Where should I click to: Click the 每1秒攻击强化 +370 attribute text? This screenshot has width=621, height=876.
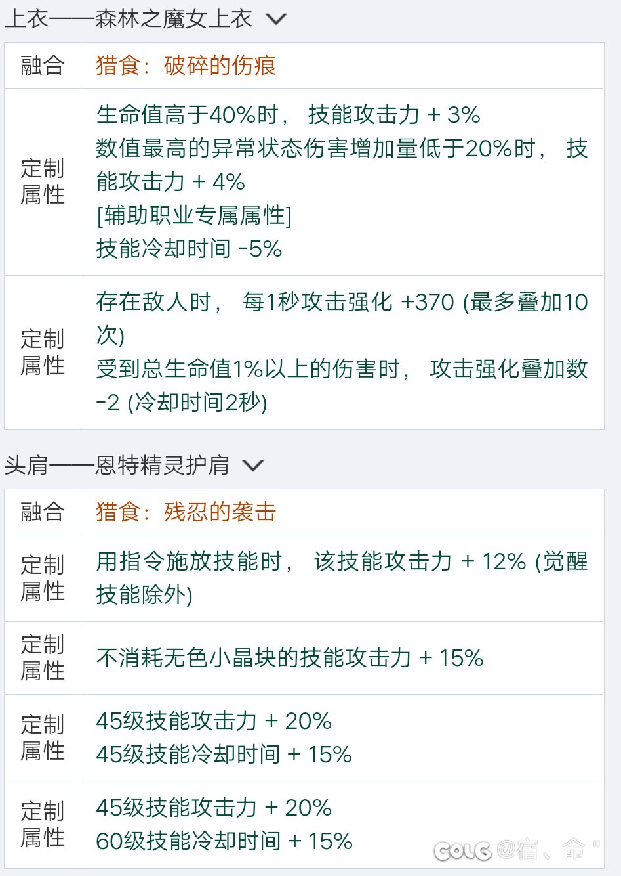(348, 302)
